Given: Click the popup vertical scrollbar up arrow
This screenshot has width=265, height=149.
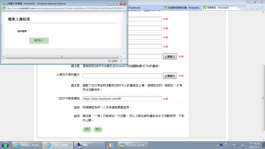Looking at the screenshot, I should (x=125, y=14).
